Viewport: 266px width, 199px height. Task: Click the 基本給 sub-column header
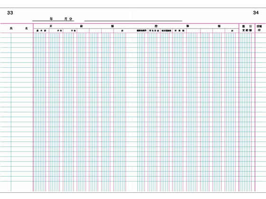click(41, 31)
